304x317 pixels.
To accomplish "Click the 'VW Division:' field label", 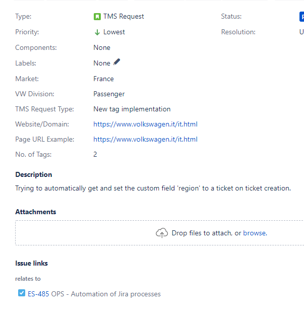I will (35, 94).
